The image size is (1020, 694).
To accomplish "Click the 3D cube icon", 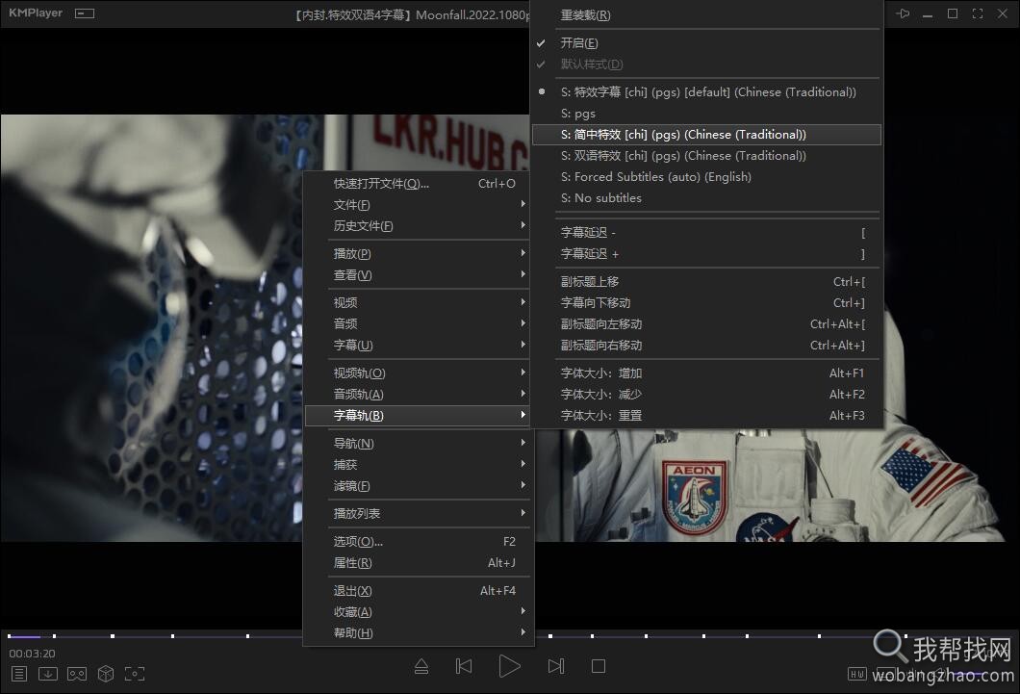I will (106, 674).
